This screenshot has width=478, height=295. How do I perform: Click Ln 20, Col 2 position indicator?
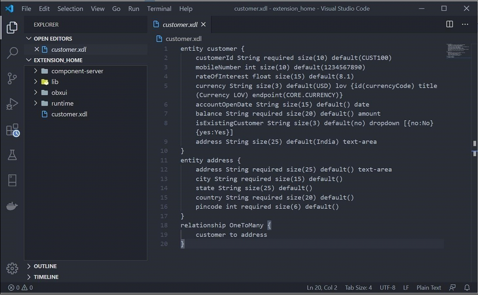[322, 288]
